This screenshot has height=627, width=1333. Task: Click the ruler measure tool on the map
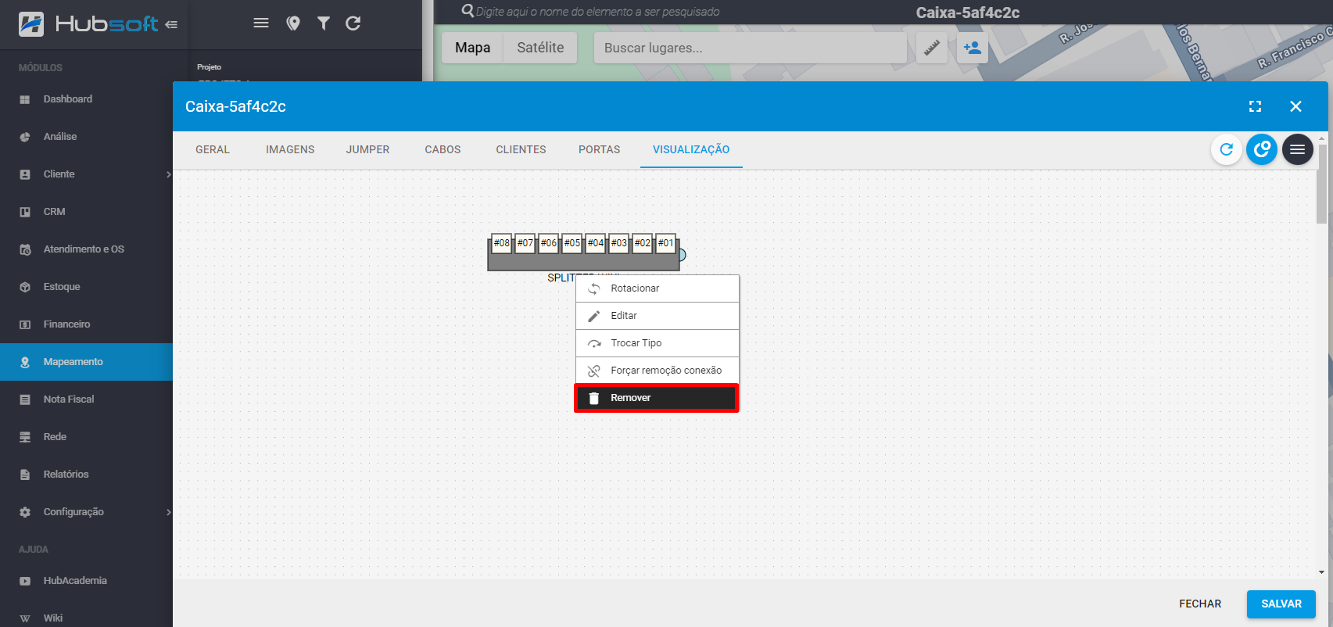pos(931,48)
